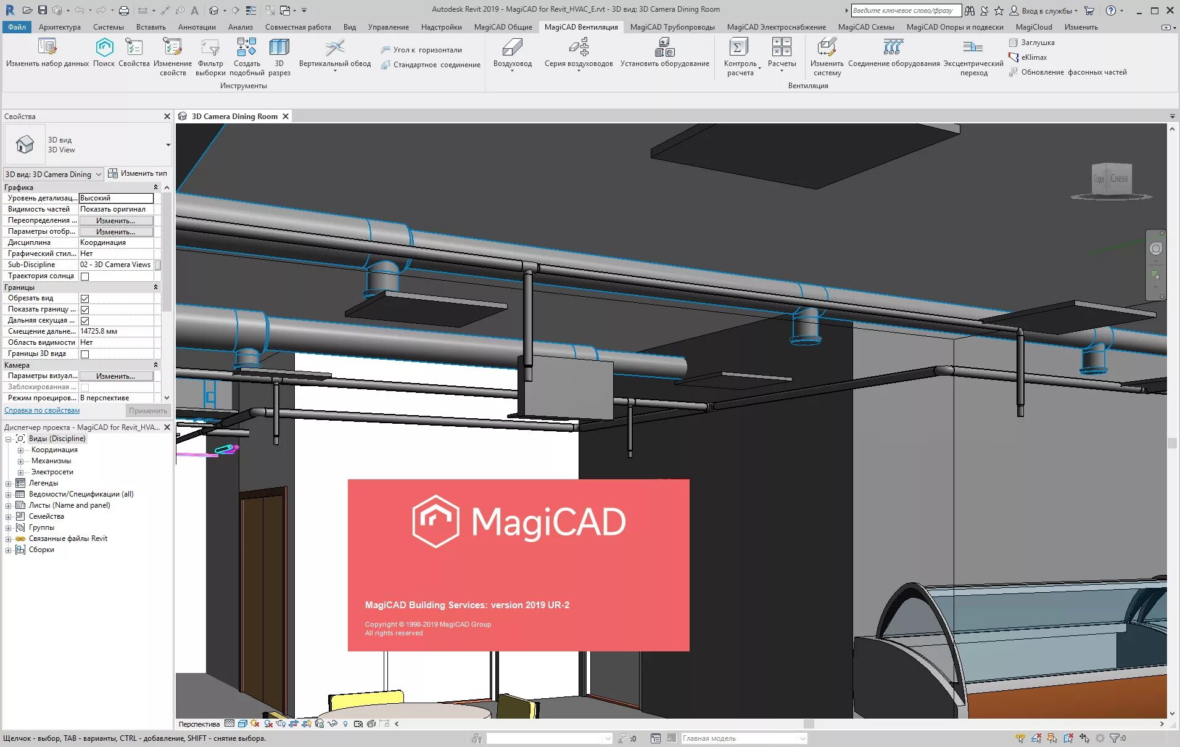Click 'Изменить...' button for Переопределения
1180x747 pixels.
(x=116, y=221)
